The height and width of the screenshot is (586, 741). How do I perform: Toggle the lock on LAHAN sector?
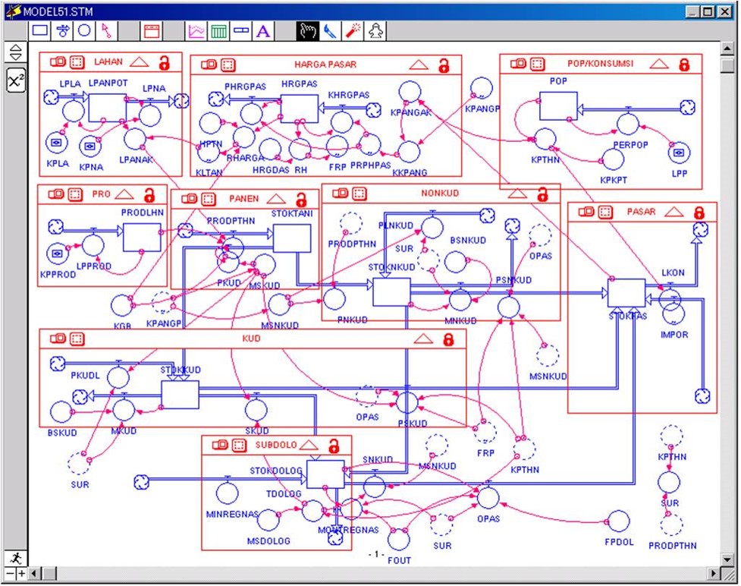point(164,63)
